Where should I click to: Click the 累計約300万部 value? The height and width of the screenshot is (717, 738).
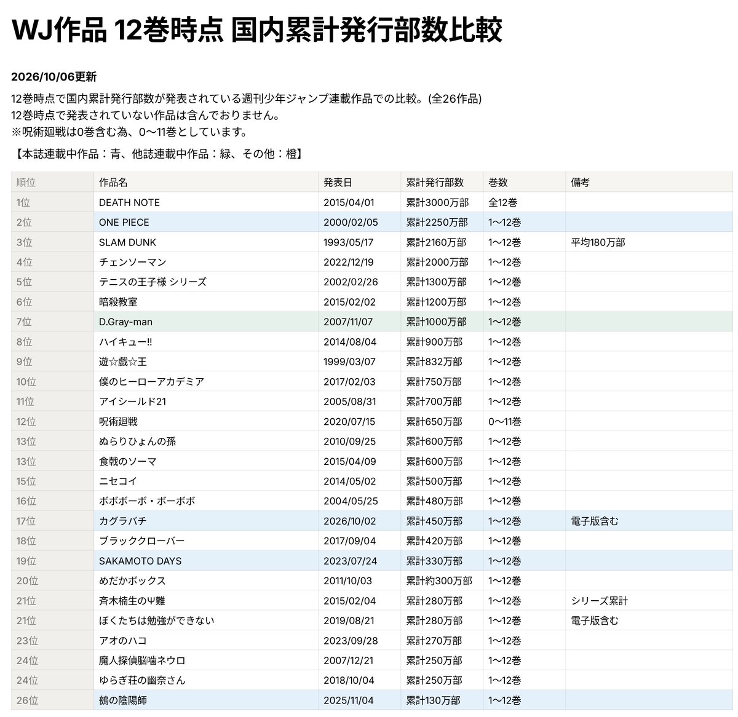point(439,580)
